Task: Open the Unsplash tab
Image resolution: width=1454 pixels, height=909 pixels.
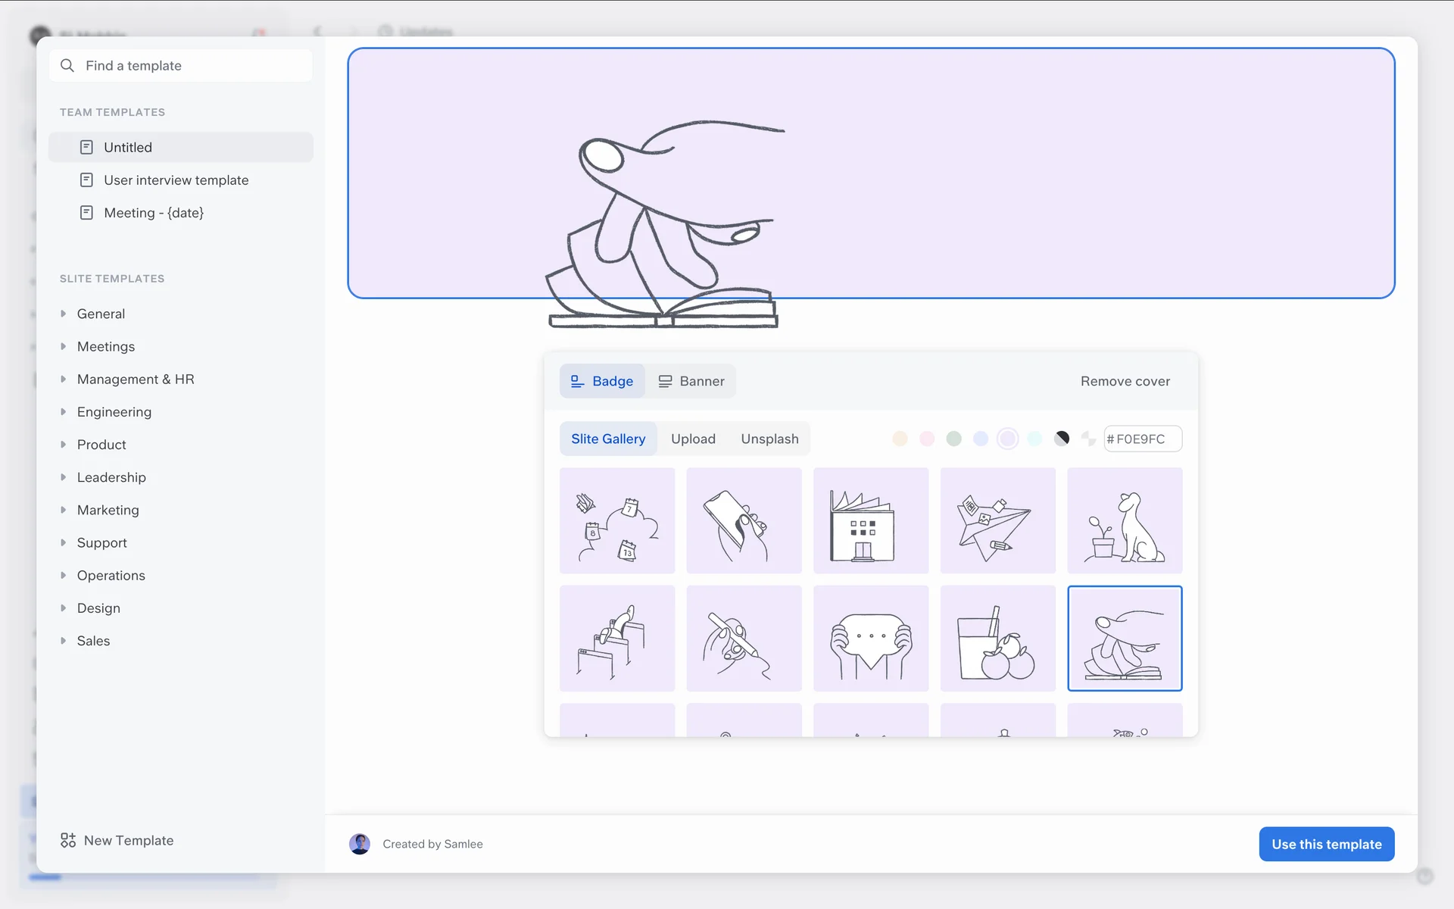Action: (769, 439)
